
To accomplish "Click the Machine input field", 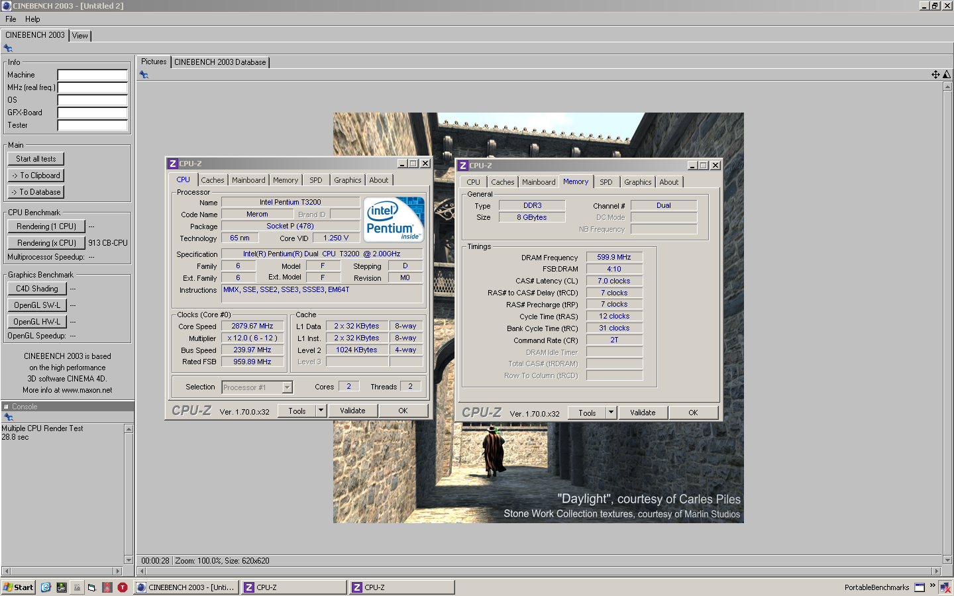I will click(x=93, y=75).
